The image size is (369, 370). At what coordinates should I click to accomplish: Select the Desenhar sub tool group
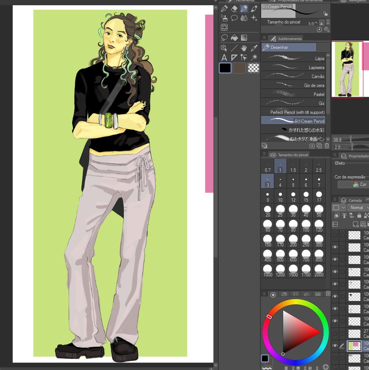[x=289, y=47]
